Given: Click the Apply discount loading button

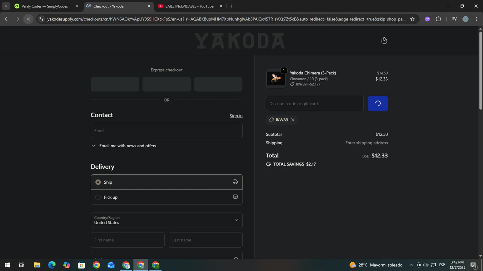Looking at the screenshot, I should click(x=378, y=103).
